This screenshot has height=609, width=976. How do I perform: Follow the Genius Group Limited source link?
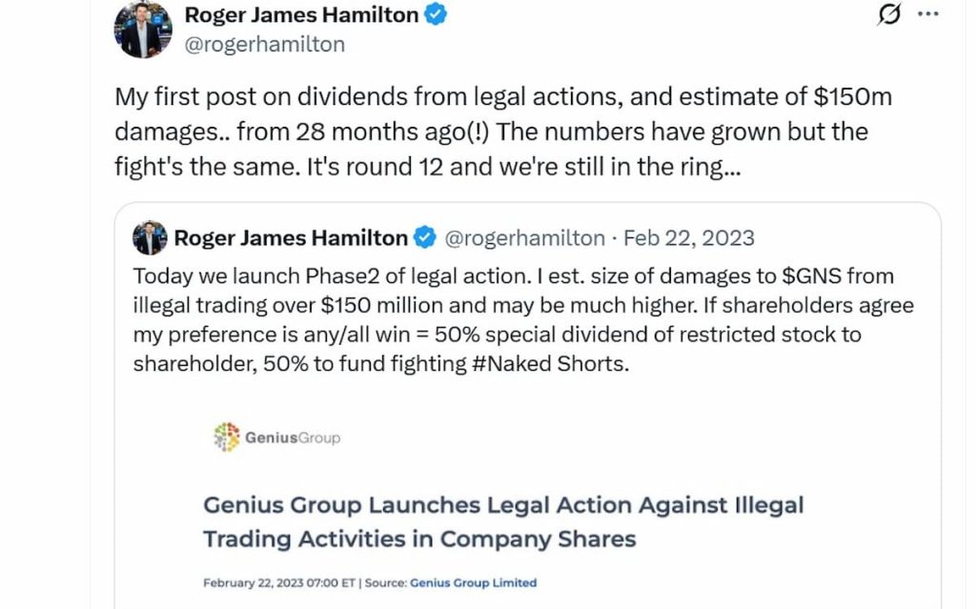(473, 582)
